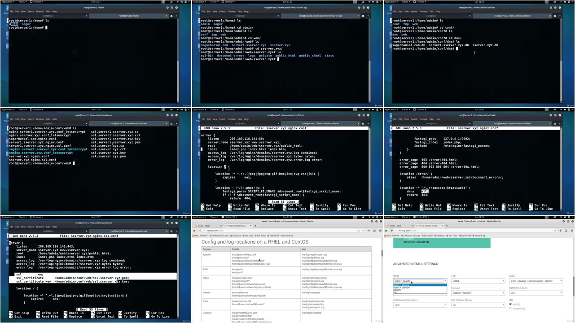Close the 'Vesta - WEB' tab in Install window
Image resolution: width=575 pixels, height=323 pixels.
413,226
